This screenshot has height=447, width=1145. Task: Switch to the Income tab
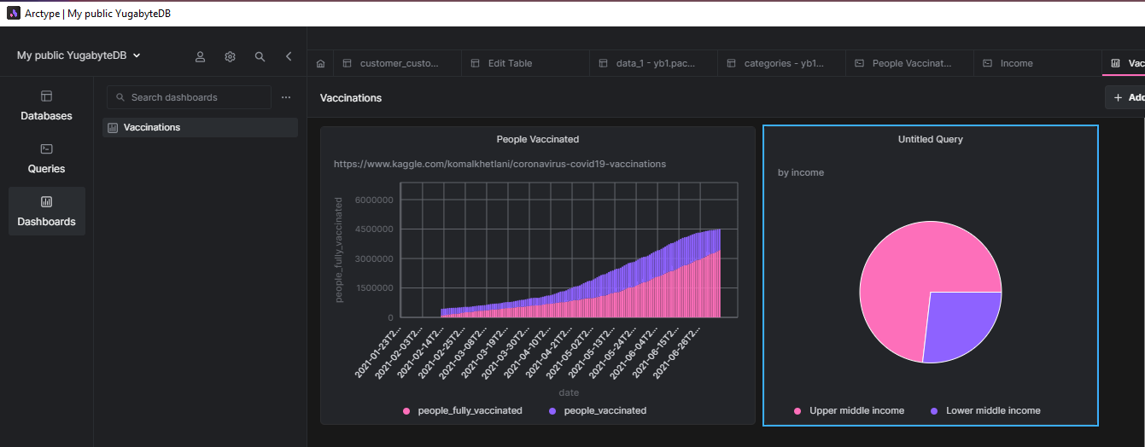tap(1016, 63)
